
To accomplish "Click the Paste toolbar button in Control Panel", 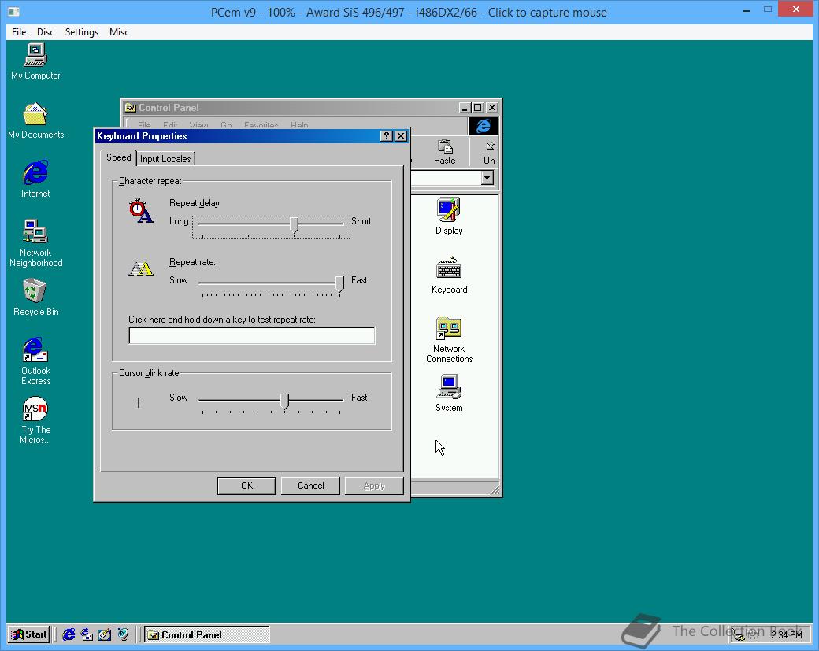I will (x=444, y=152).
